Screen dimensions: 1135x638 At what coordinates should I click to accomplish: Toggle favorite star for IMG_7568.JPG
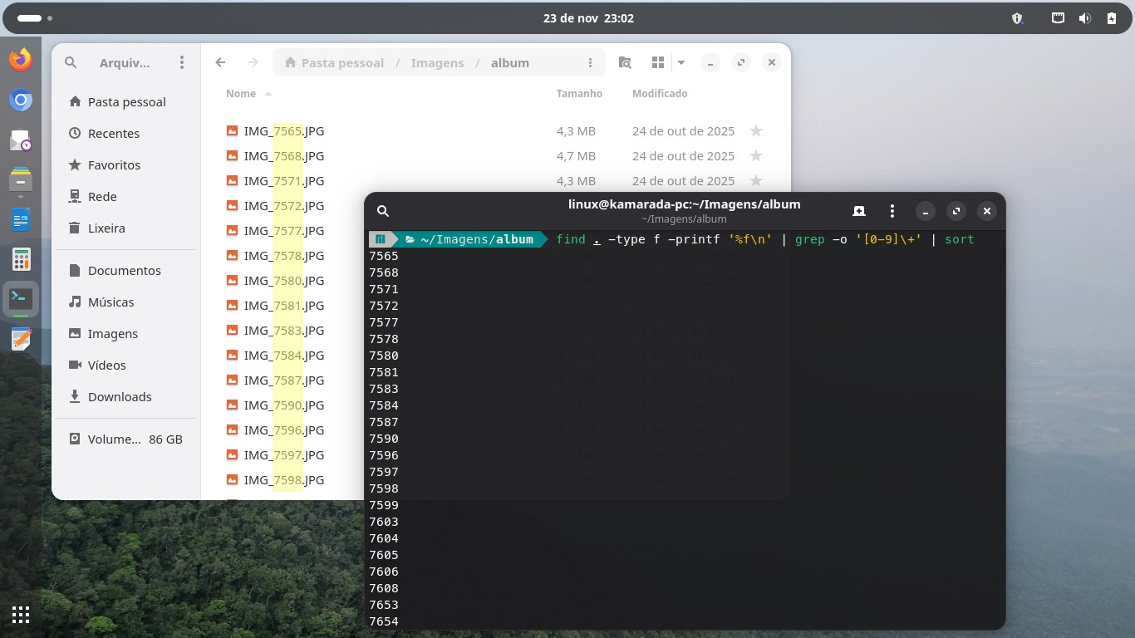point(756,156)
